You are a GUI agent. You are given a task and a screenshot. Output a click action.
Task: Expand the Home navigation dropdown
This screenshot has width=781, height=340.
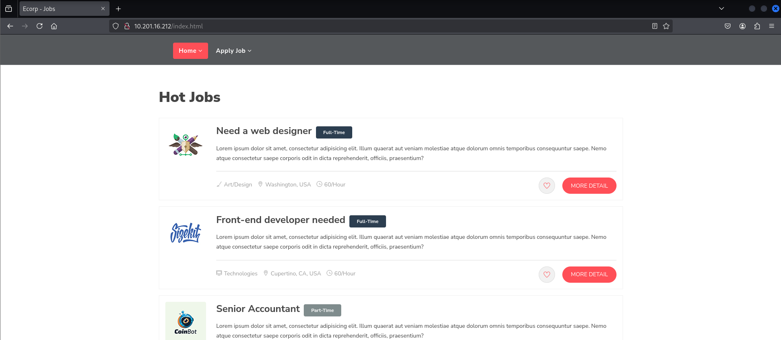191,51
